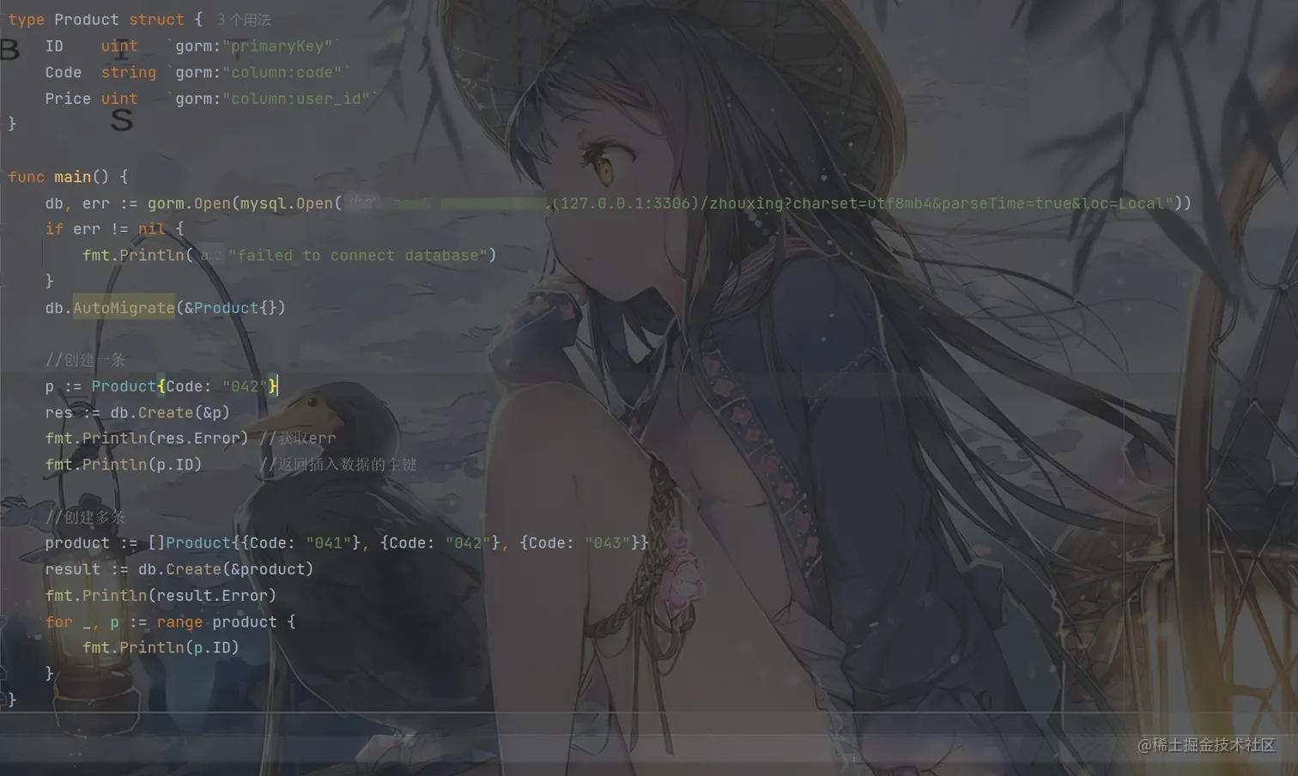Click "loc=Local" in the DSN
Image resolution: width=1298 pixels, height=776 pixels.
(1122, 203)
